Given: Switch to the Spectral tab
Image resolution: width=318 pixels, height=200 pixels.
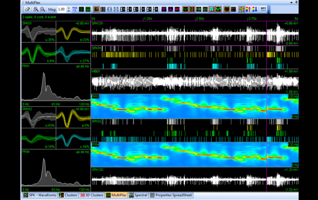Looking at the screenshot, I should point(138,195).
